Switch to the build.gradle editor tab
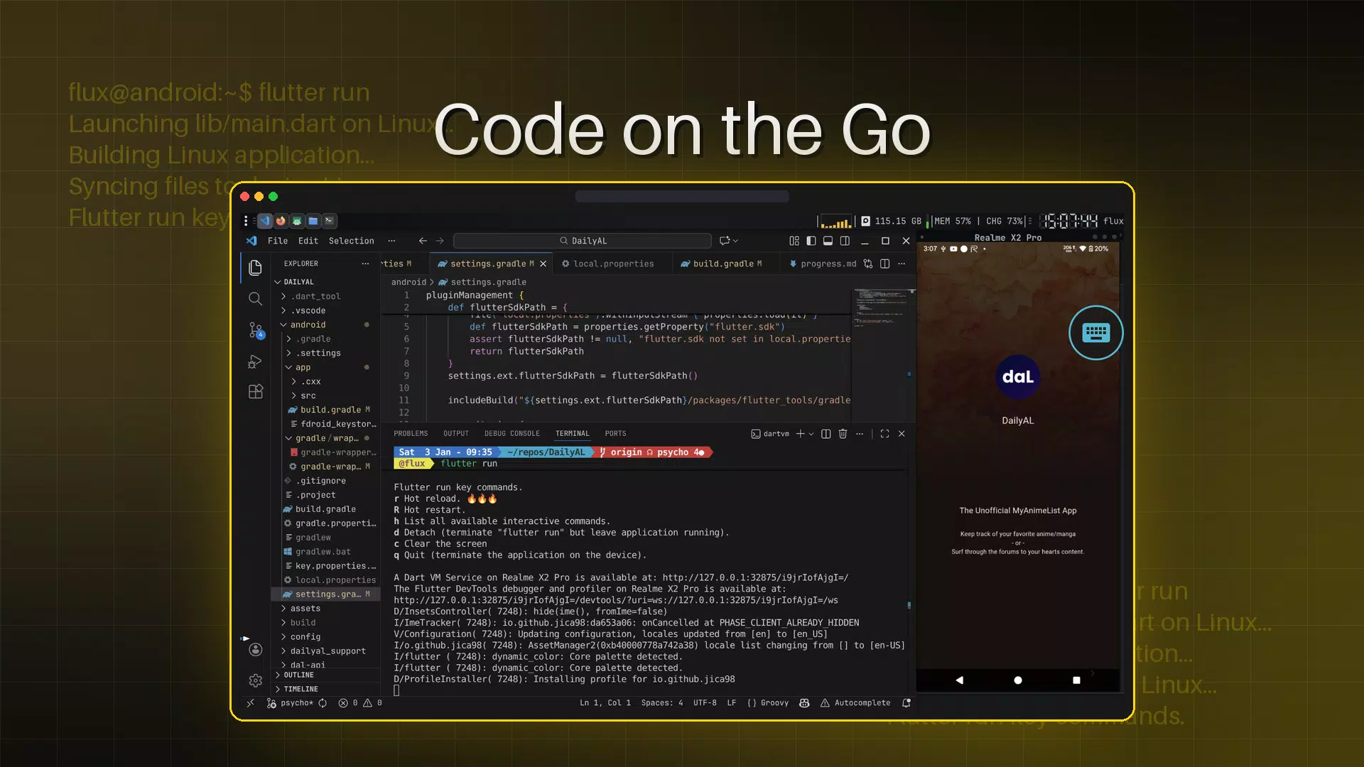Screen dimensions: 1364x767 coord(720,263)
